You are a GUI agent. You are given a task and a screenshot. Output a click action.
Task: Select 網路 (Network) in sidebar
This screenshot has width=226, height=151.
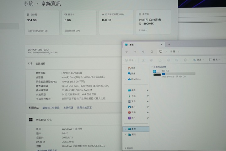click(132, 134)
